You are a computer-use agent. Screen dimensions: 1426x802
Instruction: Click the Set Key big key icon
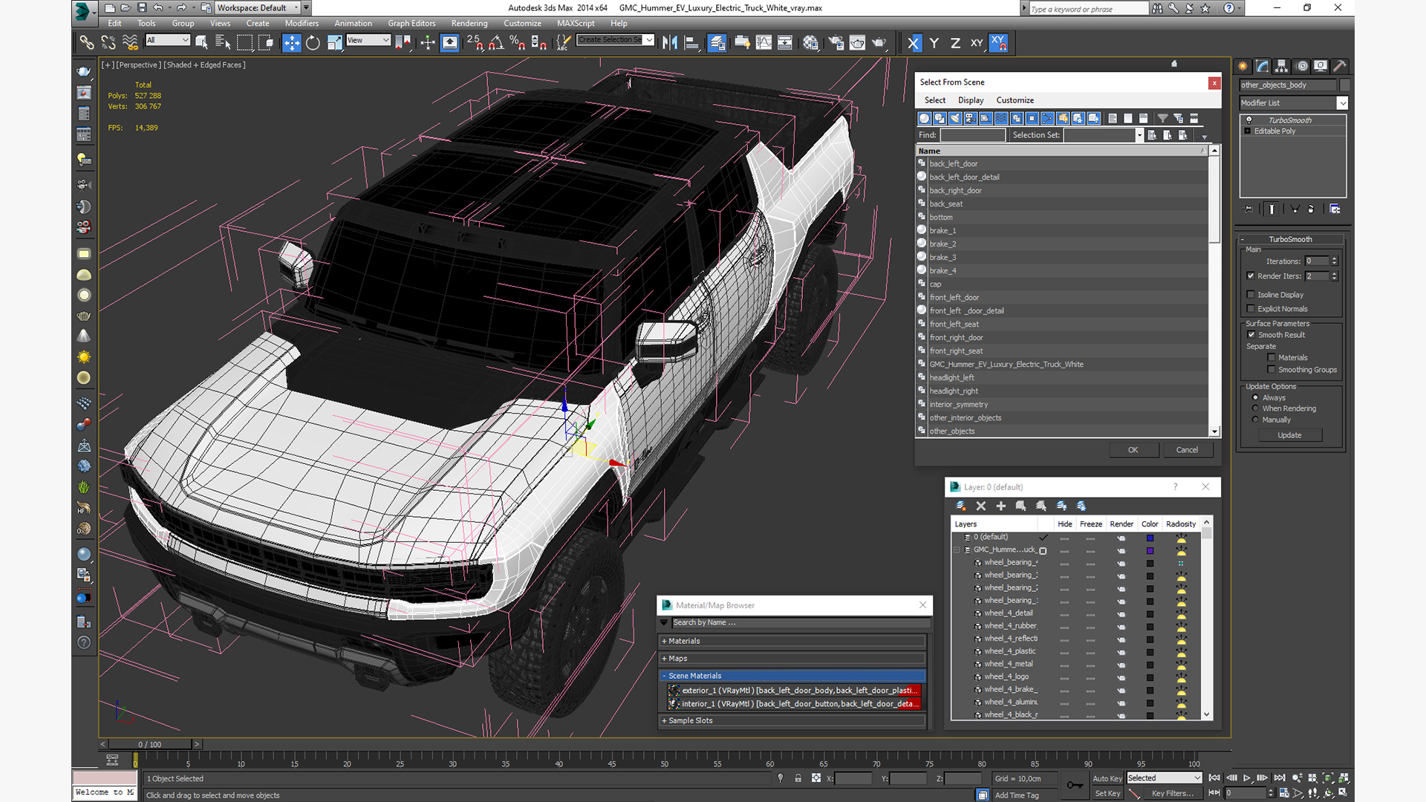coord(1074,786)
